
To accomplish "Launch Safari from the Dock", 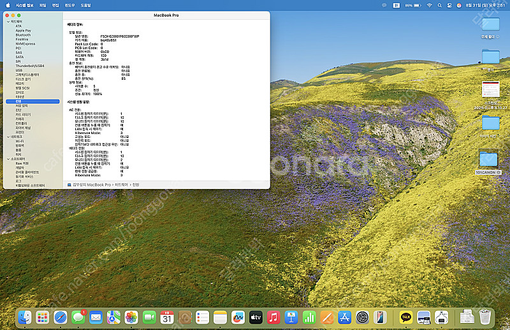I will (x=60, y=317).
